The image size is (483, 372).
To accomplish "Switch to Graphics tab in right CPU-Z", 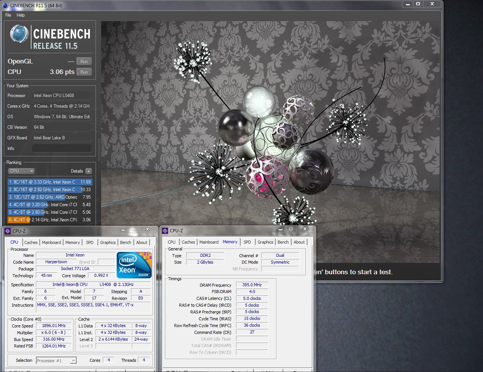I will point(265,242).
